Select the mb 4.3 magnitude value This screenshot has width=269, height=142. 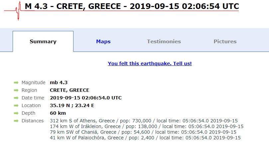pyautogui.click(x=59, y=82)
